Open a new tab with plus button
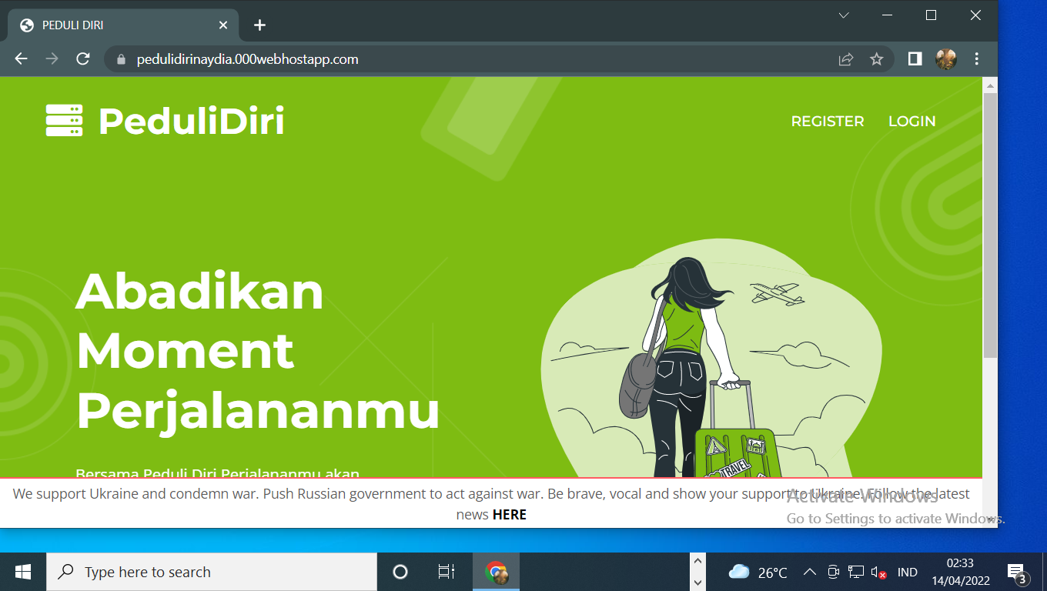The height and width of the screenshot is (591, 1047). [x=259, y=25]
